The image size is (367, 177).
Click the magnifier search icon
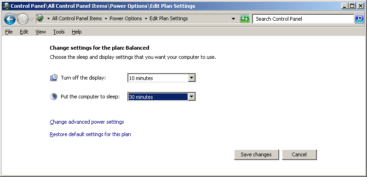[359, 19]
